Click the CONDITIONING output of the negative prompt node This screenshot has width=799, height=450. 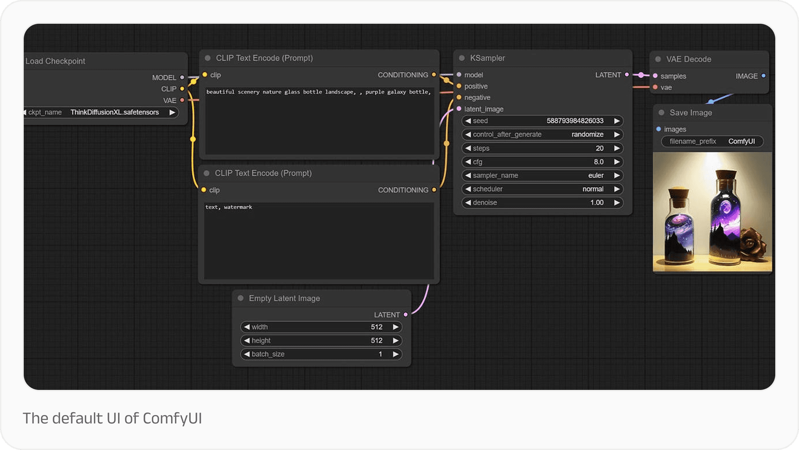tap(434, 190)
